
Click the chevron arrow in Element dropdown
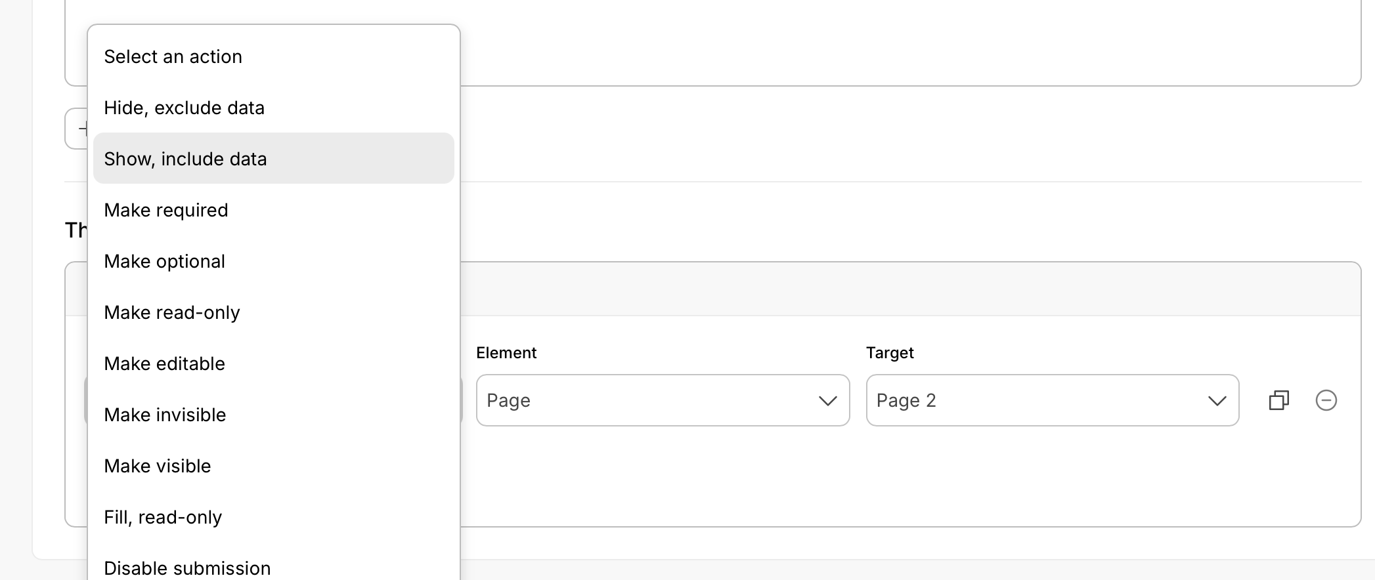click(827, 401)
